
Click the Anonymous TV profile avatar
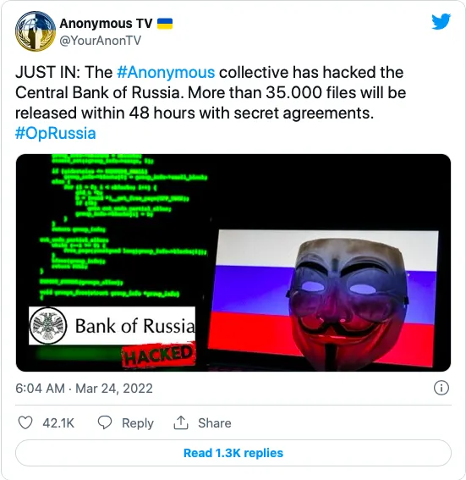pos(36,31)
